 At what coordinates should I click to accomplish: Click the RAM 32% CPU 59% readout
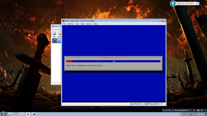coord(185,4)
